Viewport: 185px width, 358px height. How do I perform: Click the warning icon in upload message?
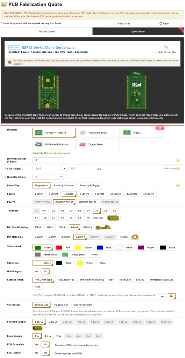[9, 62]
